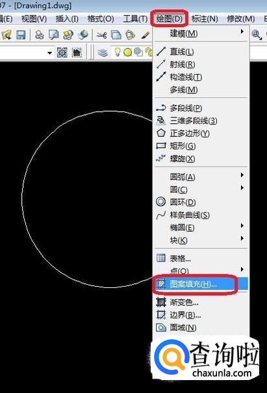Click the Copy icon in toolbar
This screenshot has height=393, width=267.
pos(116,35)
